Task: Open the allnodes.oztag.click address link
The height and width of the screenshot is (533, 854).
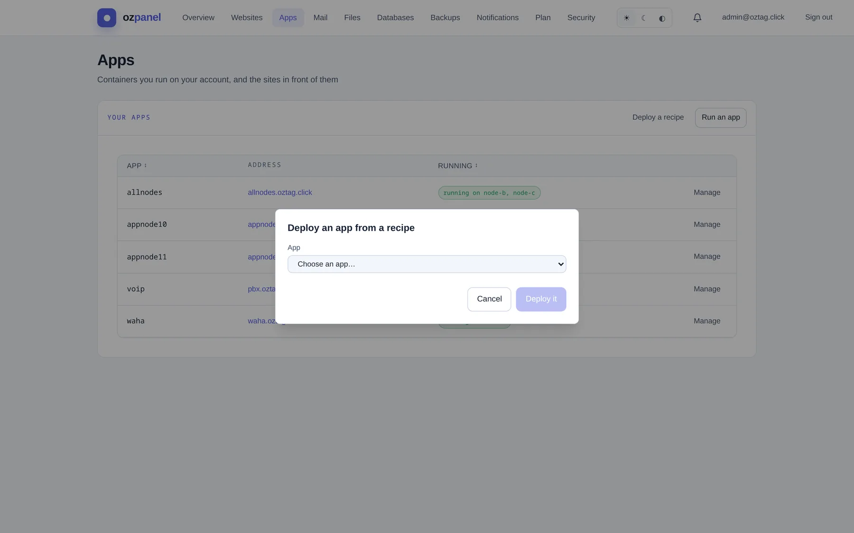Action: 280,192
